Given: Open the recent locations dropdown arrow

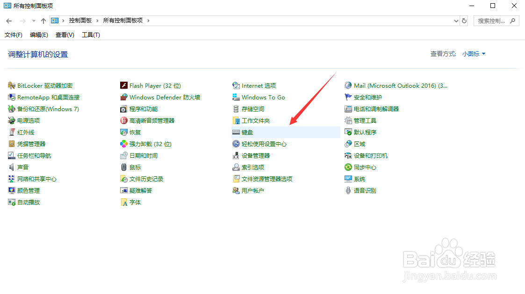Looking at the screenshot, I should (x=34, y=21).
